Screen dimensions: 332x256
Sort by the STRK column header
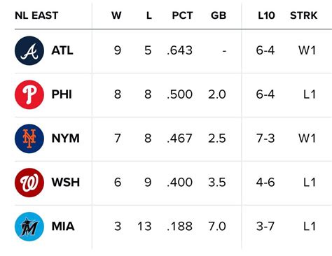coord(303,15)
